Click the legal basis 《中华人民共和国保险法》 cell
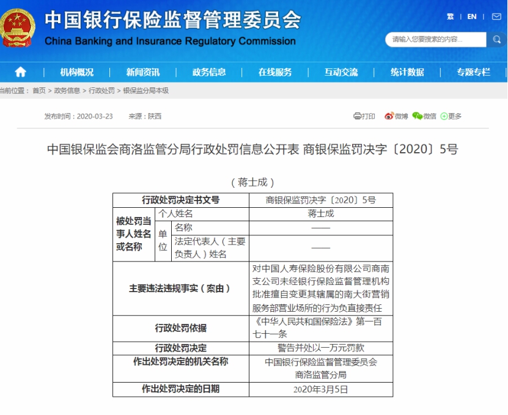Image resolution: width=508 pixels, height=415 pixels. pos(321,328)
